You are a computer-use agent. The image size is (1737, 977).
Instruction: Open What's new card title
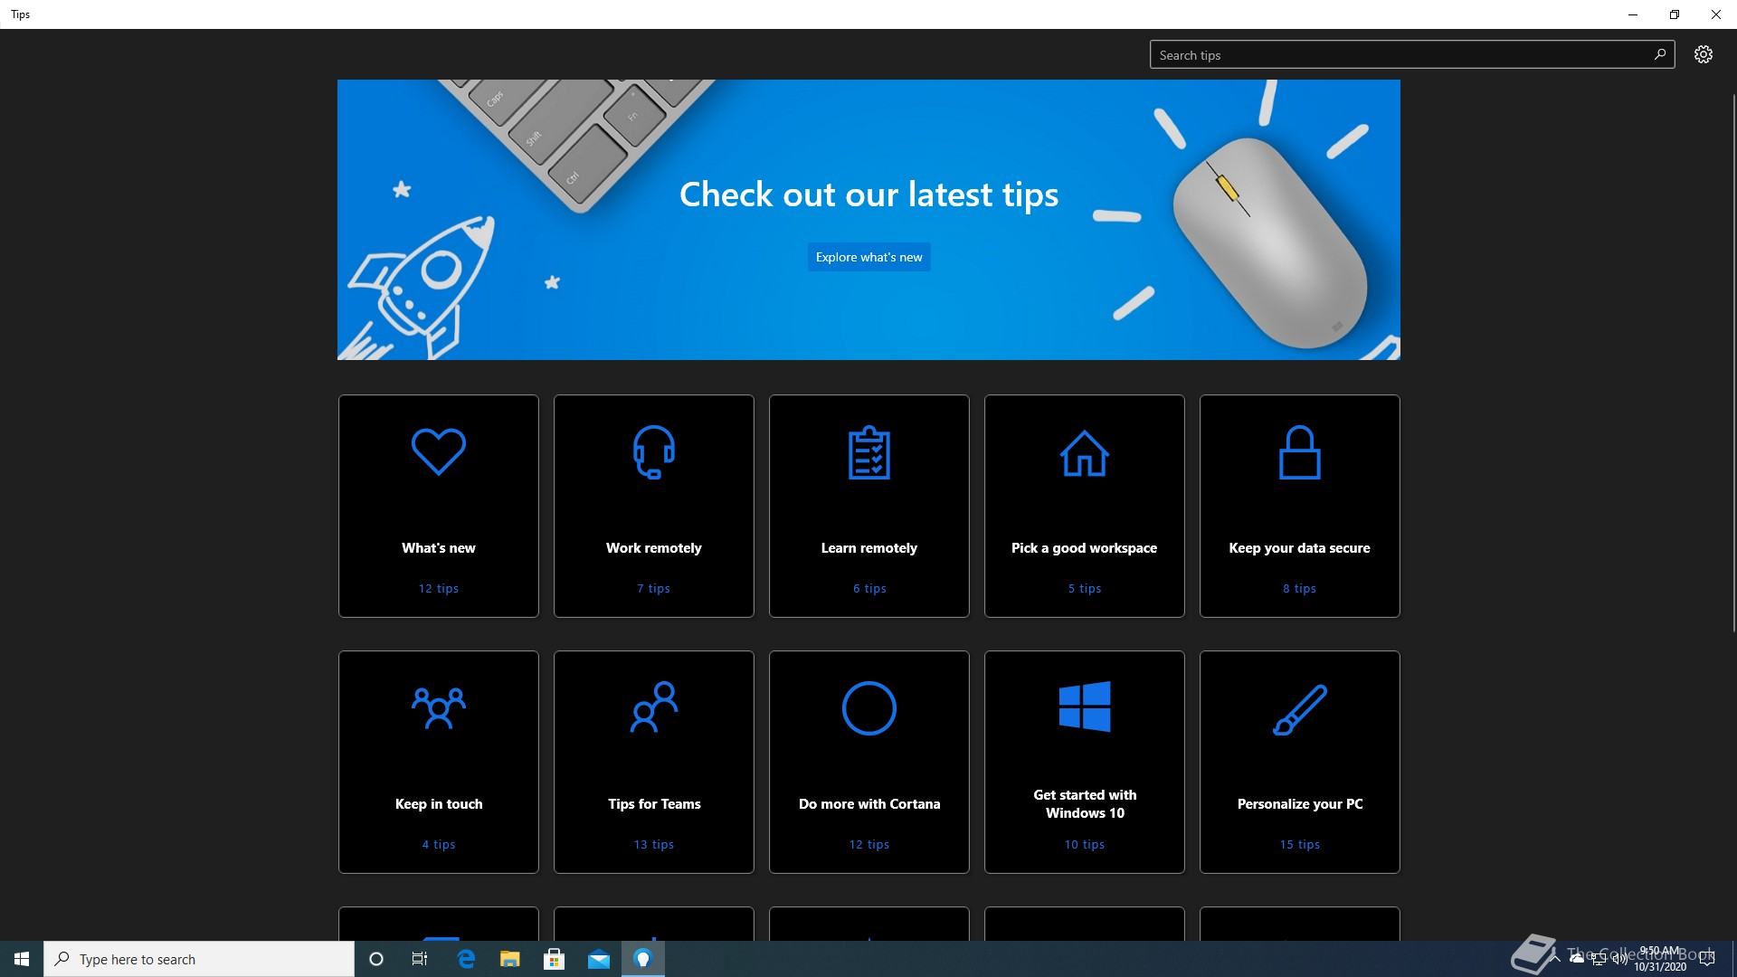[438, 547]
